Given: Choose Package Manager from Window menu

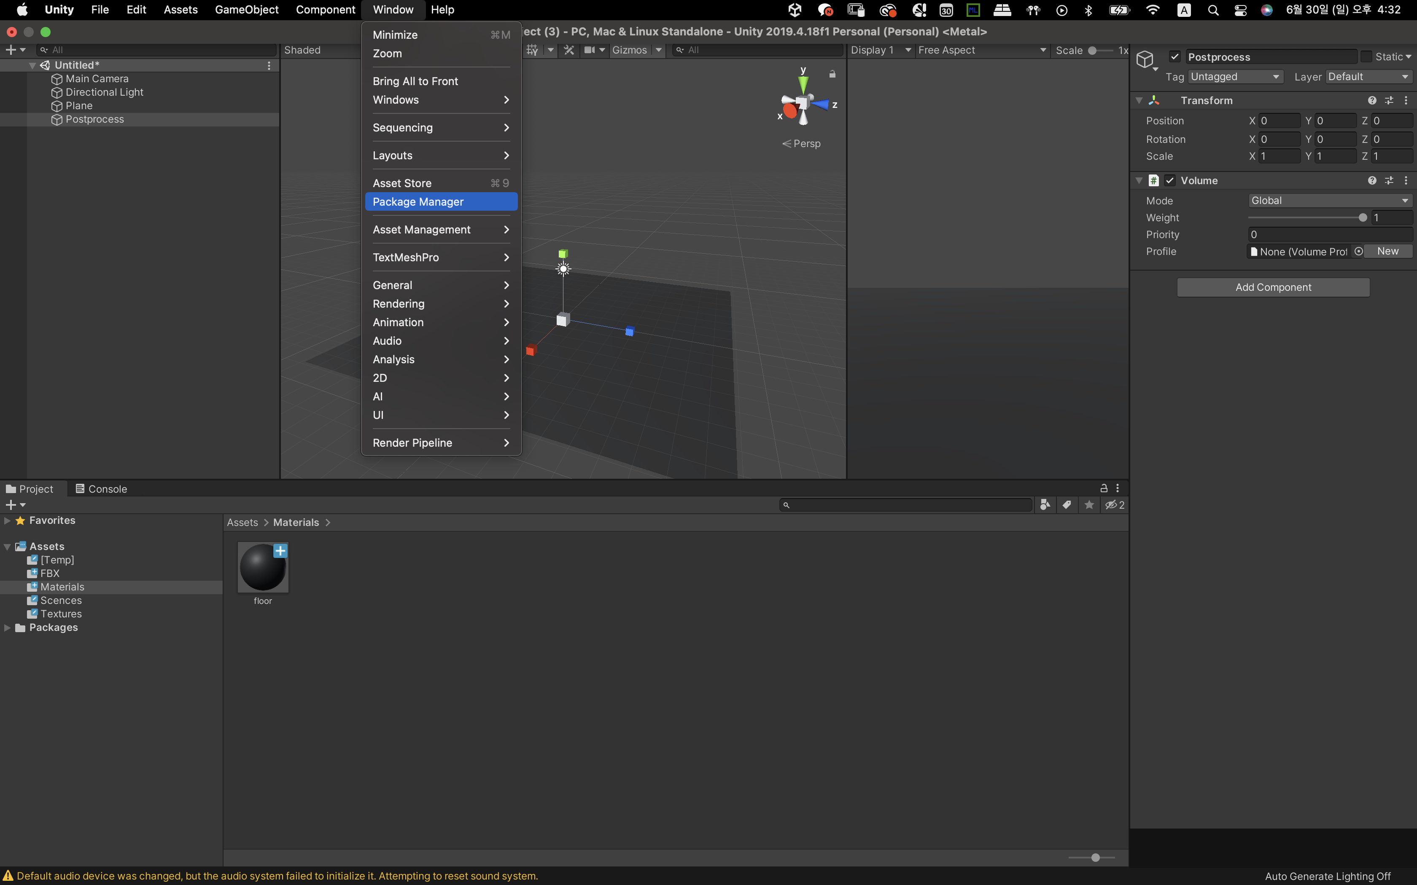Looking at the screenshot, I should click(x=418, y=202).
